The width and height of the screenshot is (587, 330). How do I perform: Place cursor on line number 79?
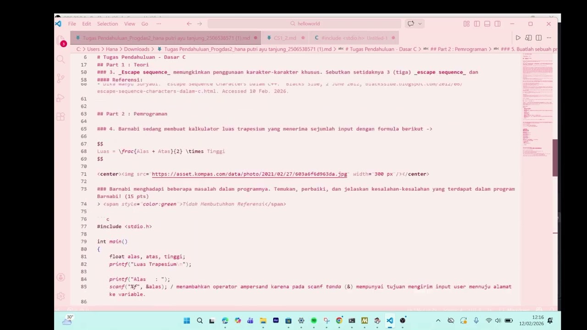tap(83, 242)
